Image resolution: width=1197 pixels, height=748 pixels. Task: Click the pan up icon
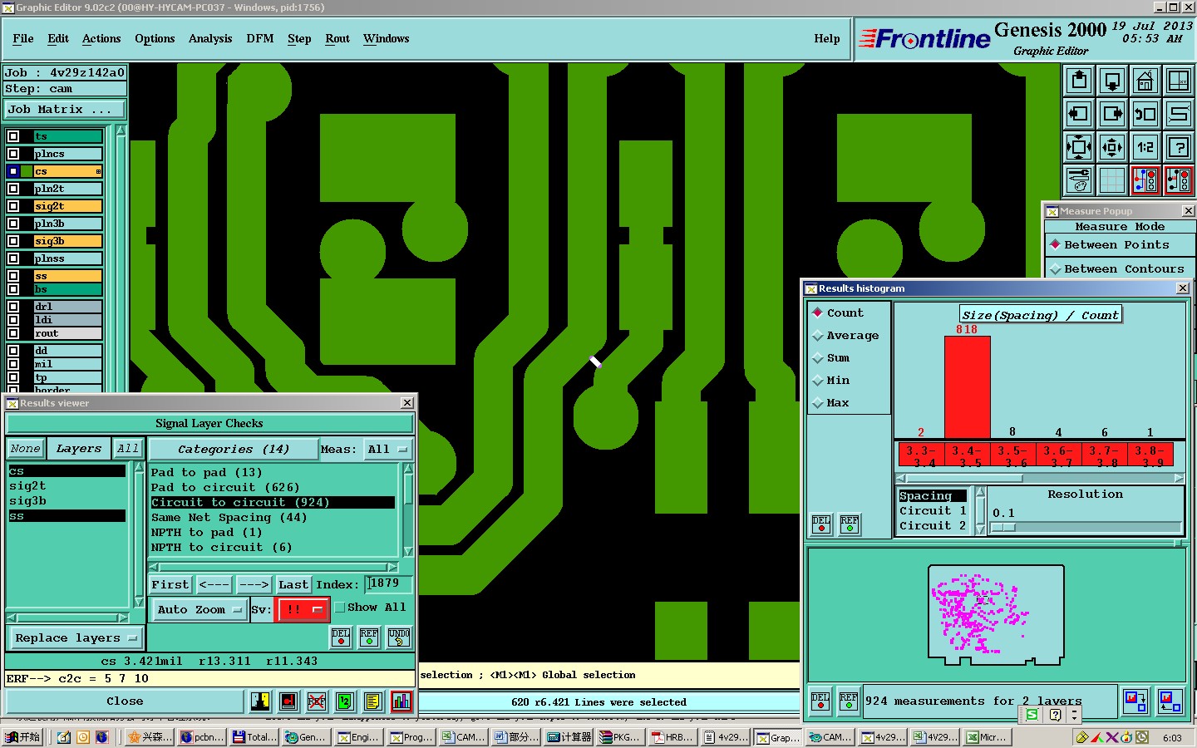pos(1079,81)
